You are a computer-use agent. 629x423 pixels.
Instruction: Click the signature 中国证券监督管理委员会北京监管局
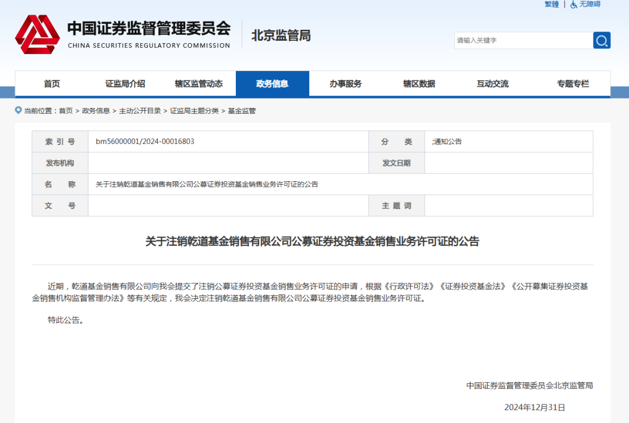click(529, 385)
